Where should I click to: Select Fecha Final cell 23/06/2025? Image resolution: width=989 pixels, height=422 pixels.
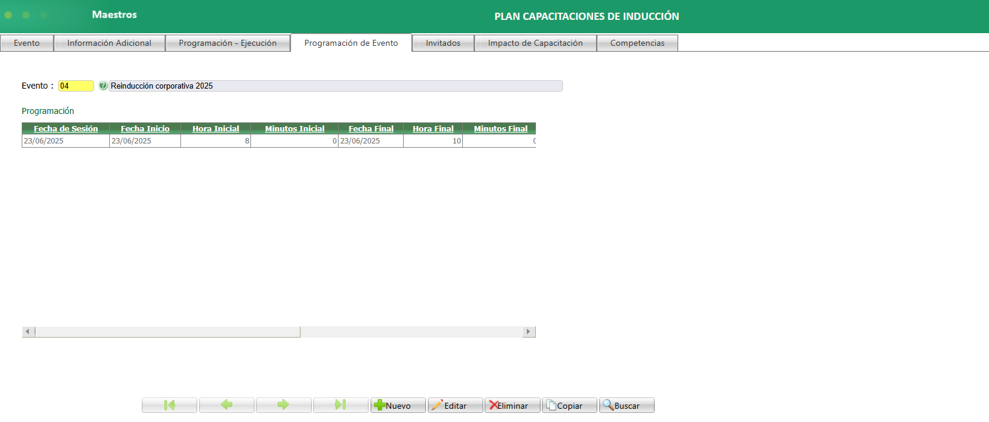click(x=371, y=140)
